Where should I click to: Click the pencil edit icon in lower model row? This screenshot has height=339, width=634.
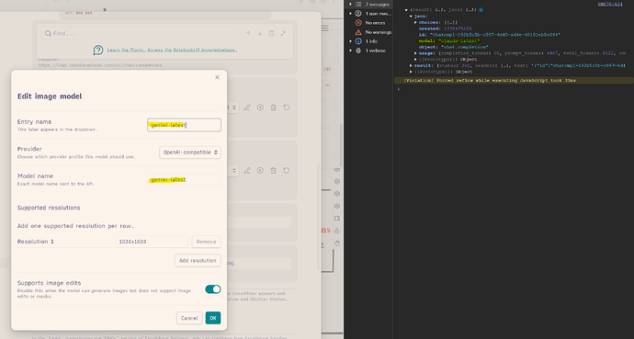(247, 171)
